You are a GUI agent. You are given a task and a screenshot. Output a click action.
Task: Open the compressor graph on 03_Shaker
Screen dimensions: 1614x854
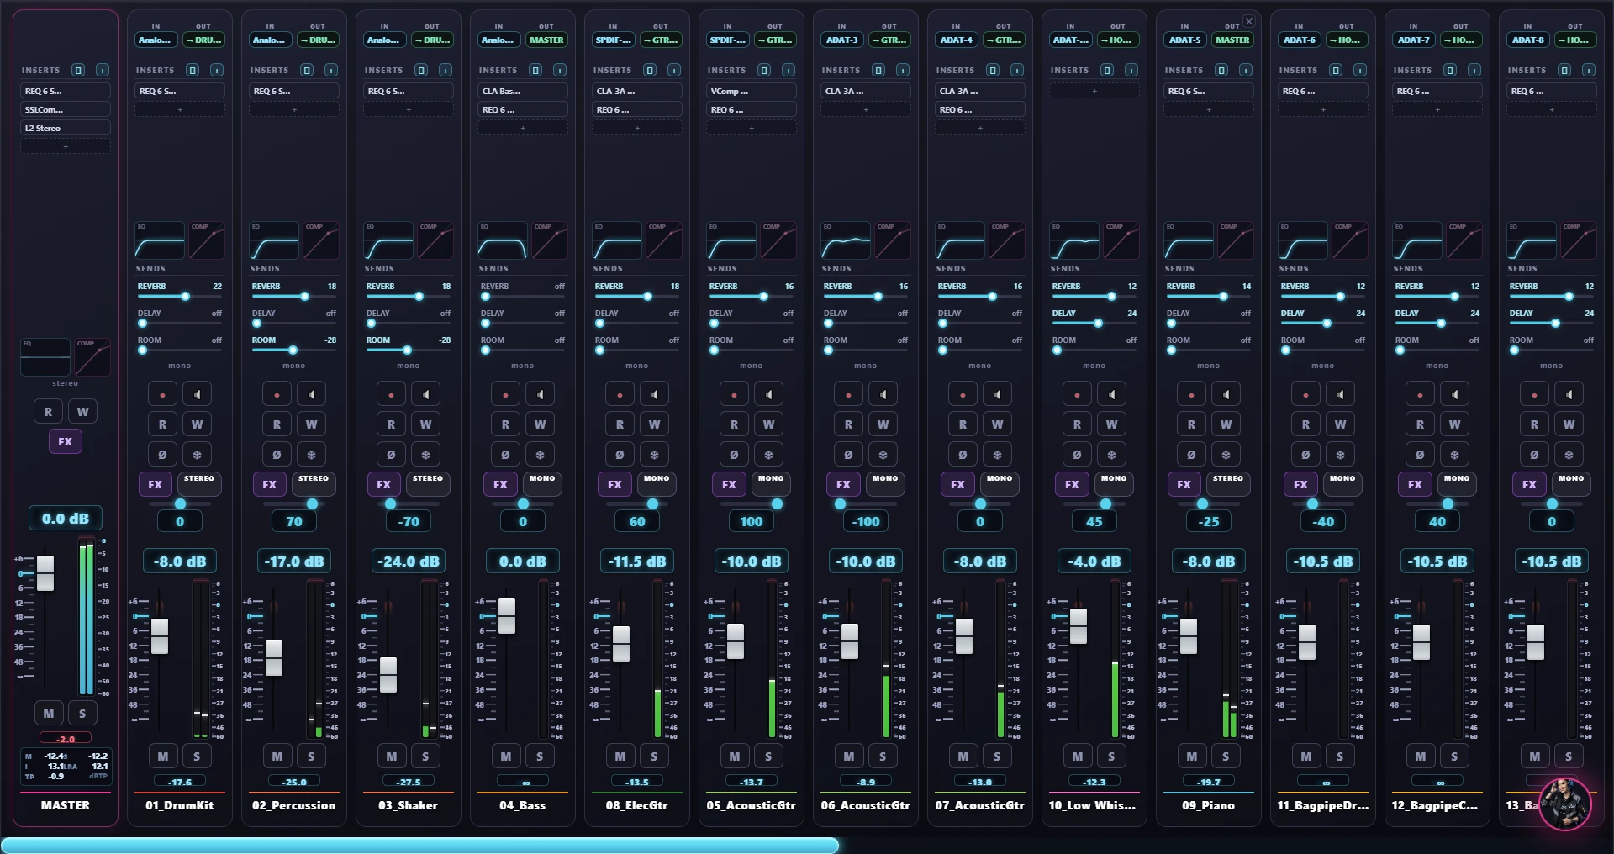(x=435, y=241)
